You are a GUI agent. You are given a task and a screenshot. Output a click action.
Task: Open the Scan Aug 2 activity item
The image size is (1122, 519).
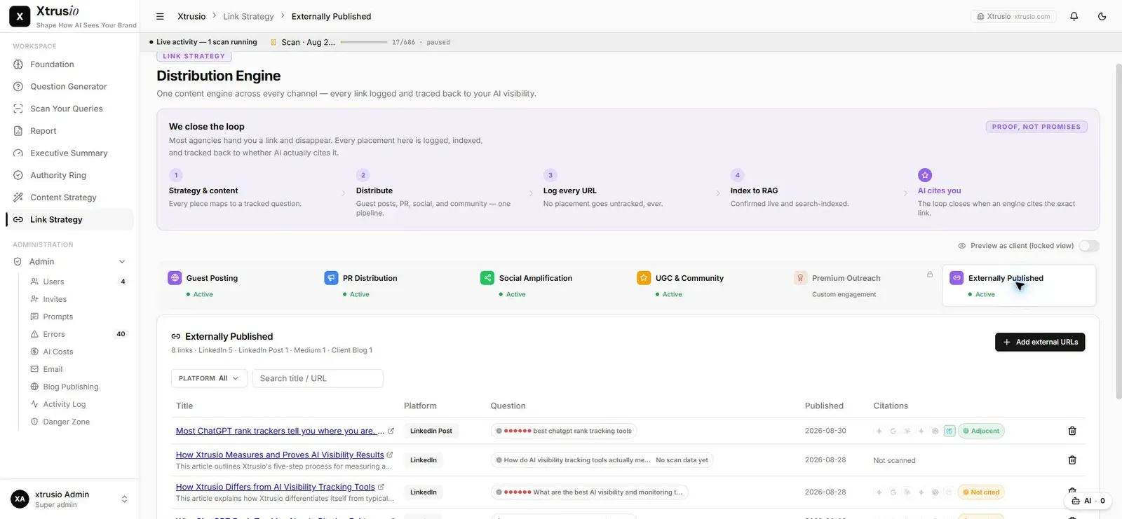(303, 42)
